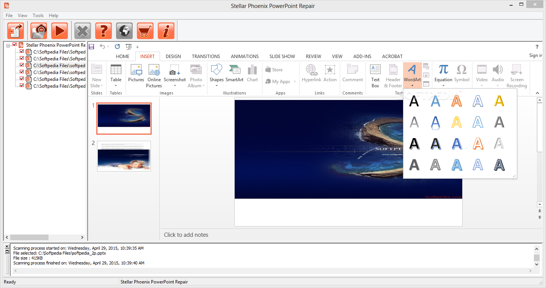
Task: Switch to the ACROBAT tab
Action: (x=392, y=56)
